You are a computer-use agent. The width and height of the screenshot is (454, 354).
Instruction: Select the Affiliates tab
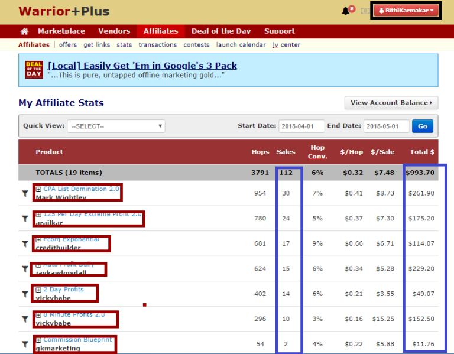click(x=161, y=31)
